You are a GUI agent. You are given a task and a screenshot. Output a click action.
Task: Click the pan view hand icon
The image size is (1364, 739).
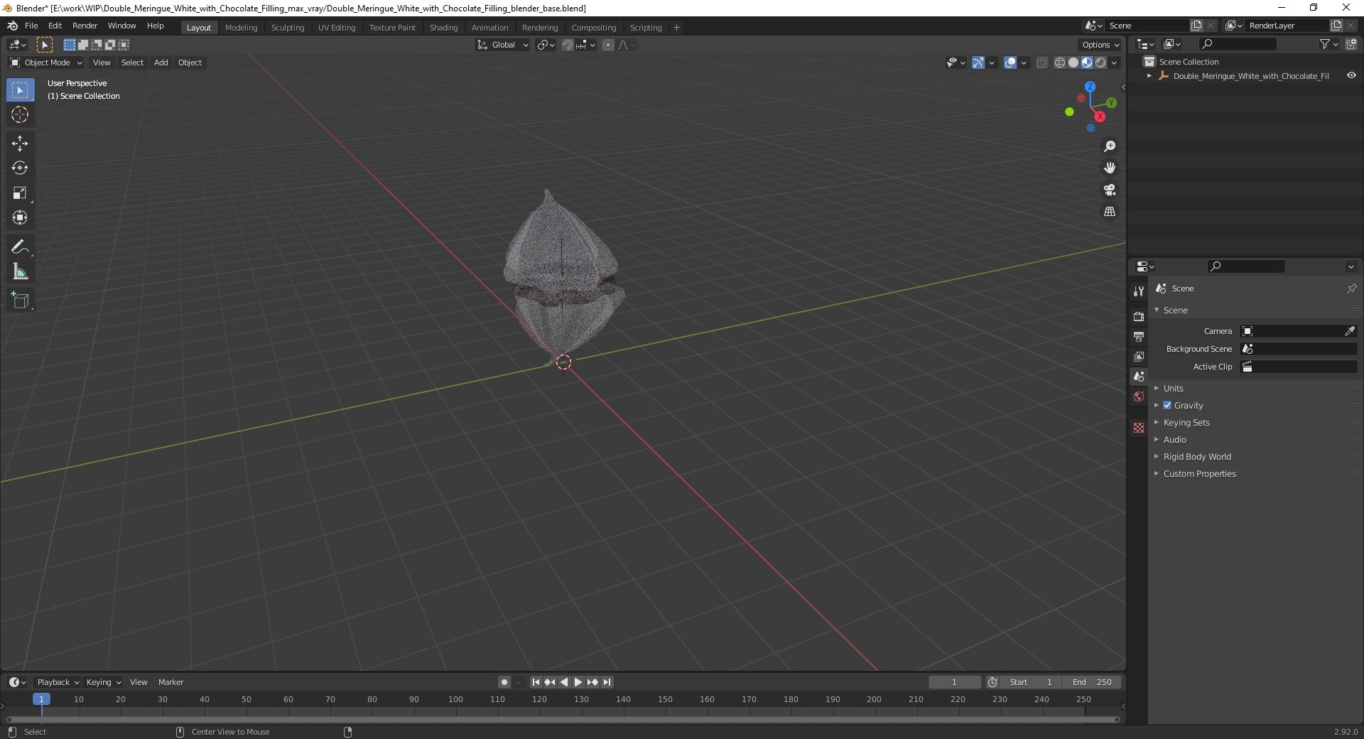pos(1110,168)
